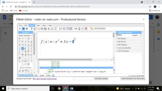Open the YouTube bookmark
Viewport: 162px width, 91px height.
point(24,11)
